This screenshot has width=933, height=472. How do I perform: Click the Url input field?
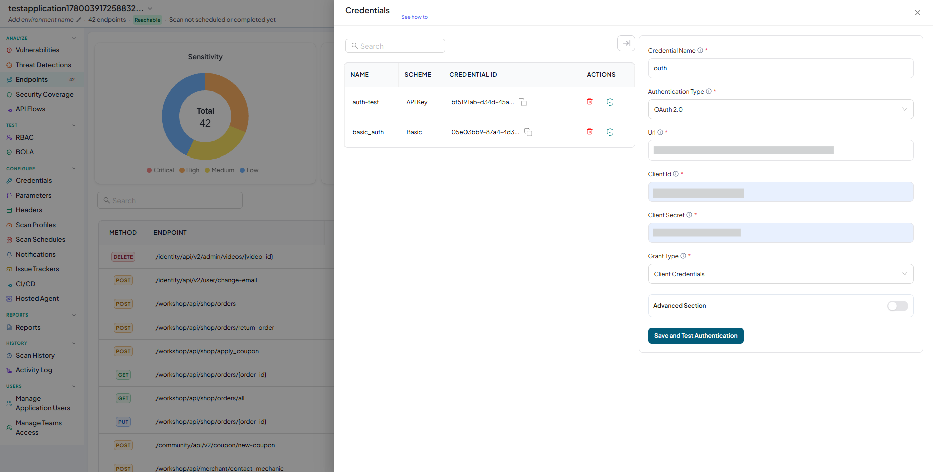(x=781, y=150)
